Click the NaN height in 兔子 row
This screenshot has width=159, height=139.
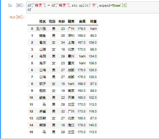pyautogui.click(x=82, y=63)
